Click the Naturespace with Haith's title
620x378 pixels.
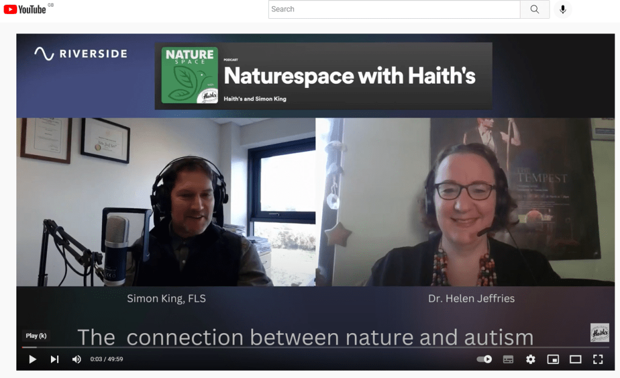[349, 76]
